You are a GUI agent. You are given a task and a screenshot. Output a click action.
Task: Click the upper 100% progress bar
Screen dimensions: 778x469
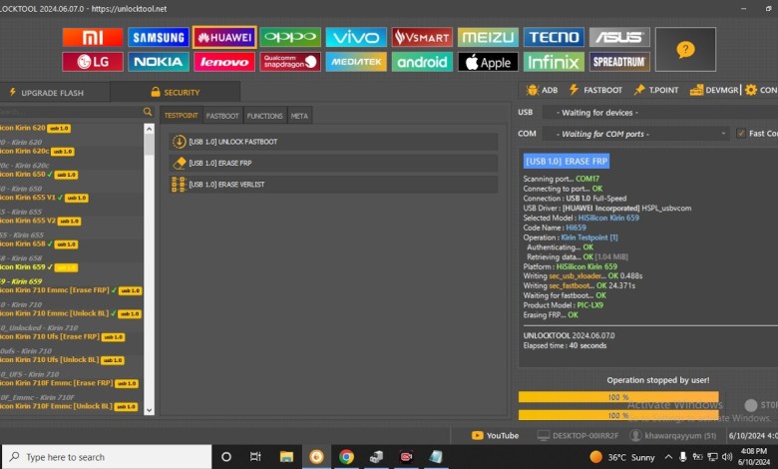pyautogui.click(x=618, y=397)
